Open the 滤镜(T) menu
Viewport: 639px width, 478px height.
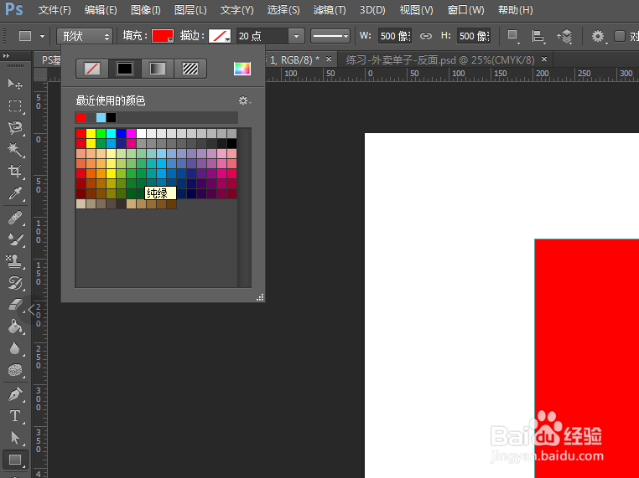[330, 10]
